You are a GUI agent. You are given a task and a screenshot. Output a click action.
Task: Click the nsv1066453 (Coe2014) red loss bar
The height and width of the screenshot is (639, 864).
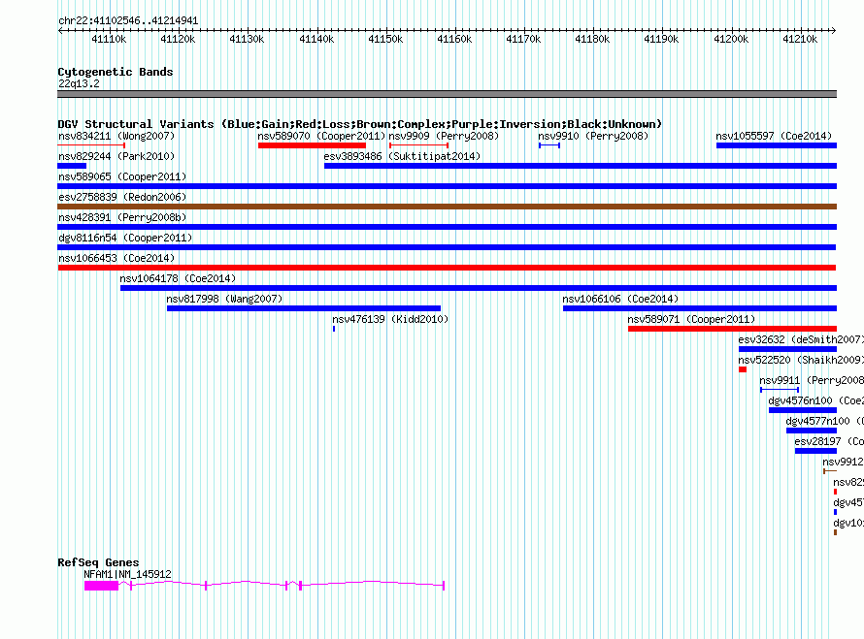click(447, 268)
